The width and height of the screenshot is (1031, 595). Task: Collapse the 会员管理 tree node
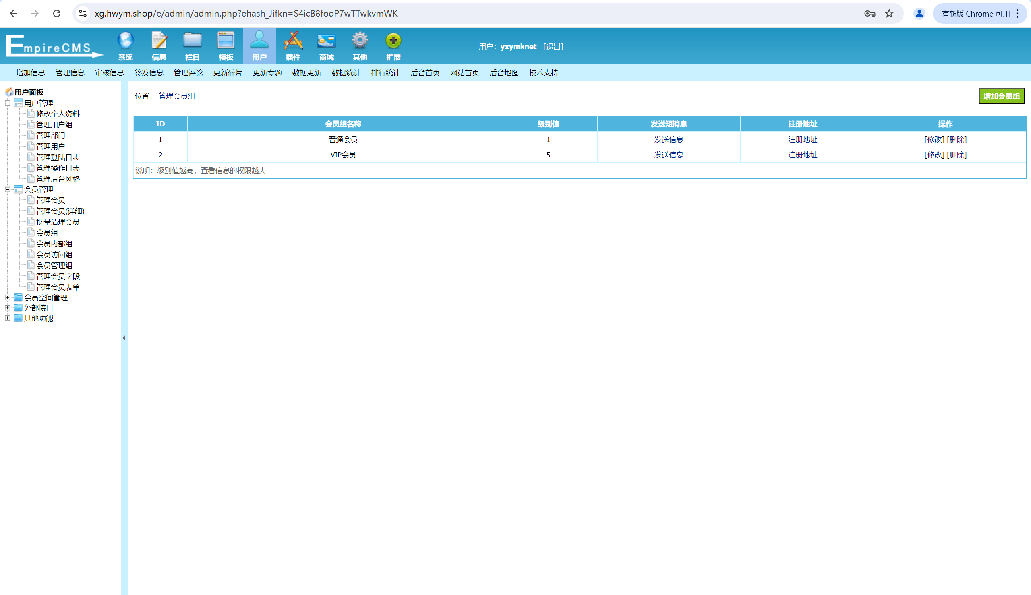coord(7,189)
